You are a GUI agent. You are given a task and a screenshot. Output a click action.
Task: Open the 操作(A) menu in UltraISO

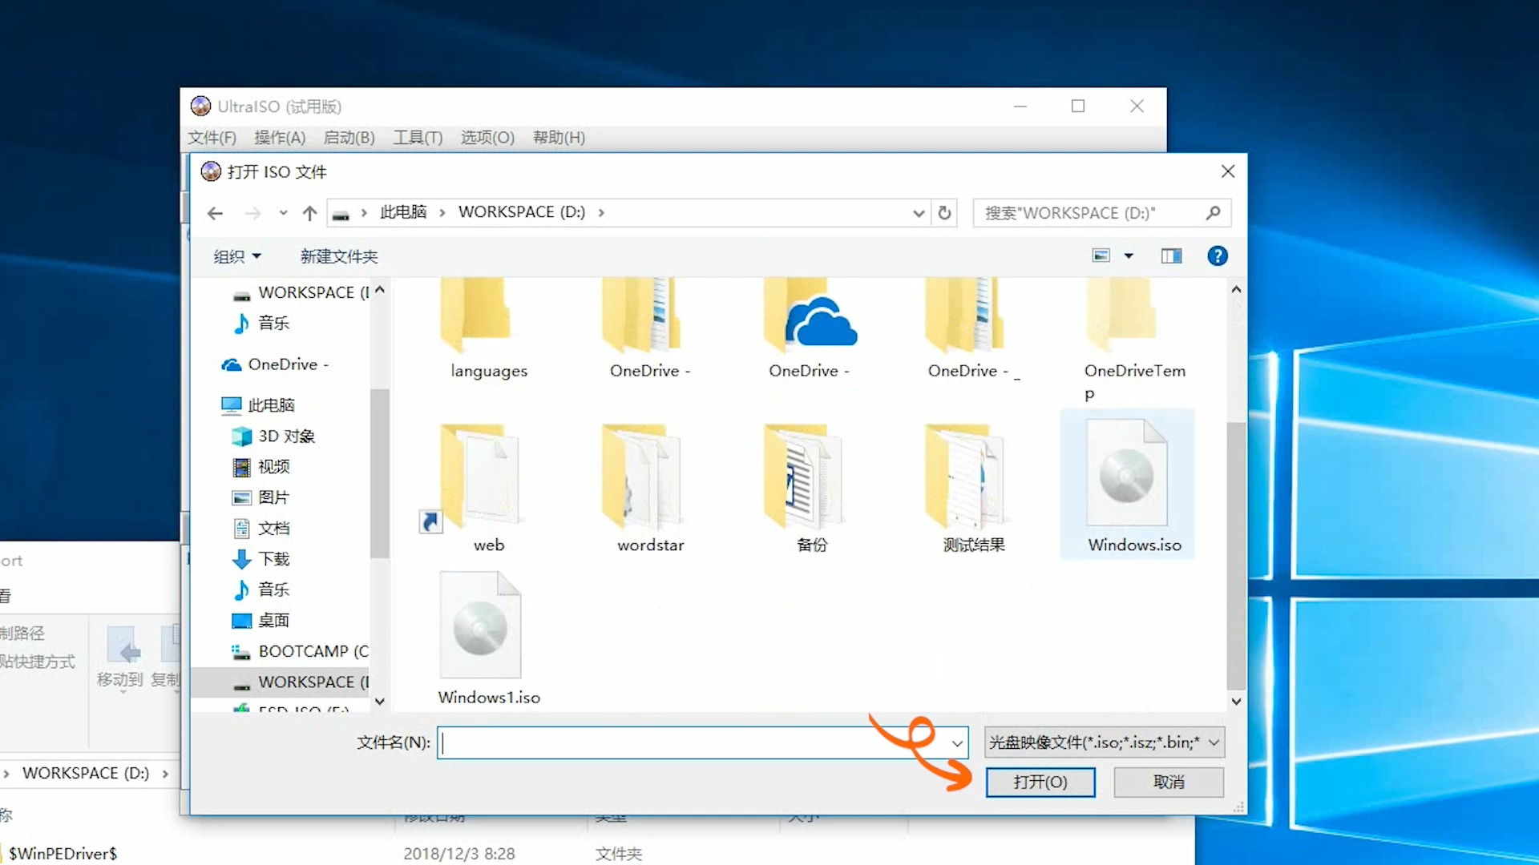(x=280, y=138)
